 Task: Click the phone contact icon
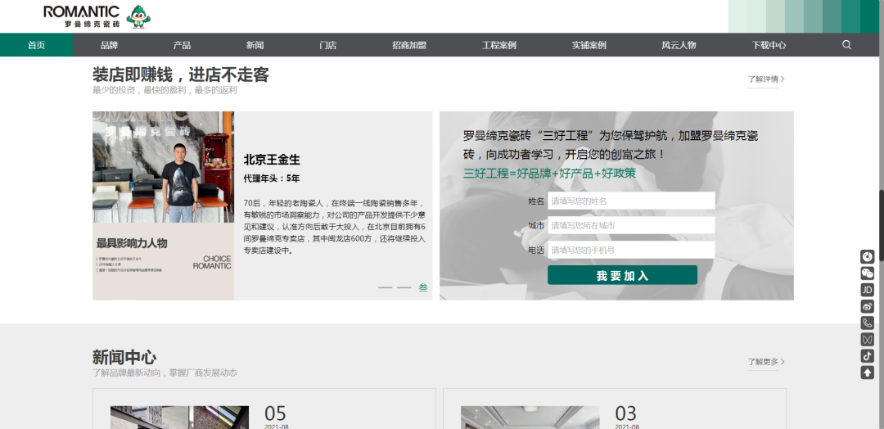(867, 323)
